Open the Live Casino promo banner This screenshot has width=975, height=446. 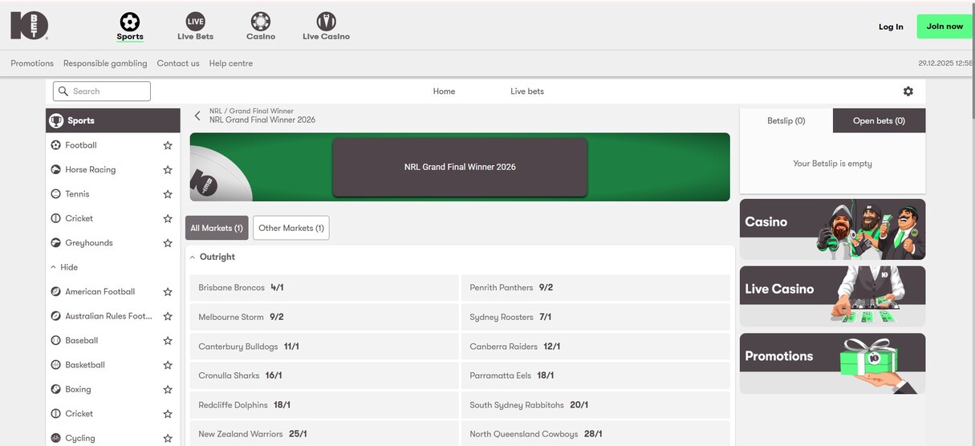coord(832,296)
